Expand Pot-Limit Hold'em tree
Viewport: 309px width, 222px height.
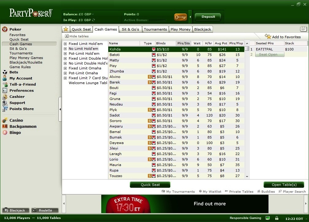tap(65, 54)
